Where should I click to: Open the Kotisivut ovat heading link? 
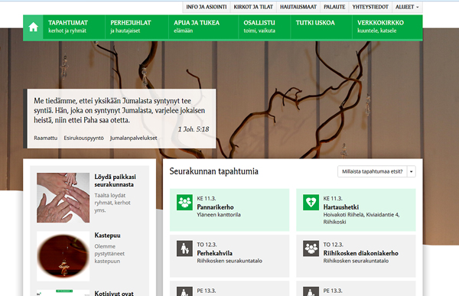[x=114, y=293]
